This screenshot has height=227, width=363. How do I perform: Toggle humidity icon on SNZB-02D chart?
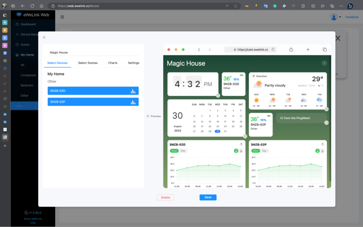(x=241, y=151)
